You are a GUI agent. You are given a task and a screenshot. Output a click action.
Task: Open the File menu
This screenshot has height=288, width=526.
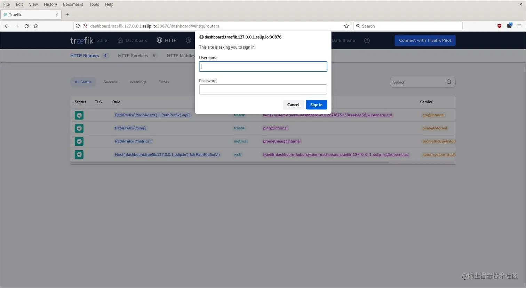(x=7, y=4)
